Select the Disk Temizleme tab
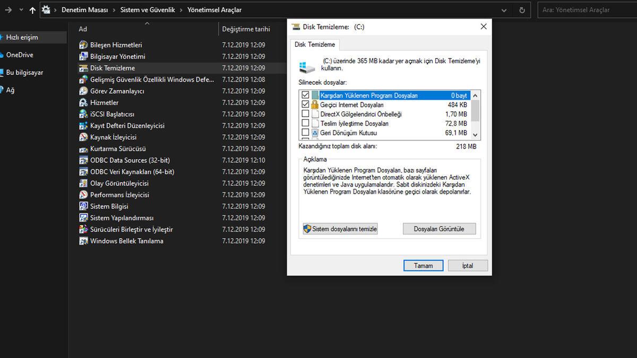Screen dimensions: 637x358 tap(315, 45)
